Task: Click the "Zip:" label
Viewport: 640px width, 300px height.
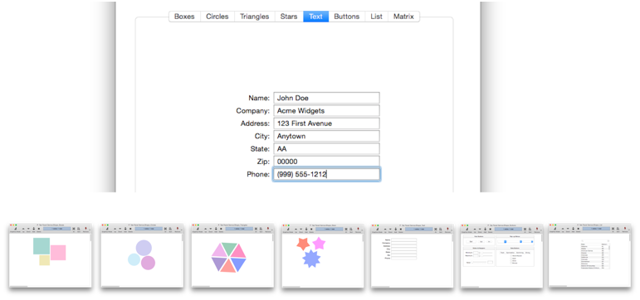Action: pos(263,162)
